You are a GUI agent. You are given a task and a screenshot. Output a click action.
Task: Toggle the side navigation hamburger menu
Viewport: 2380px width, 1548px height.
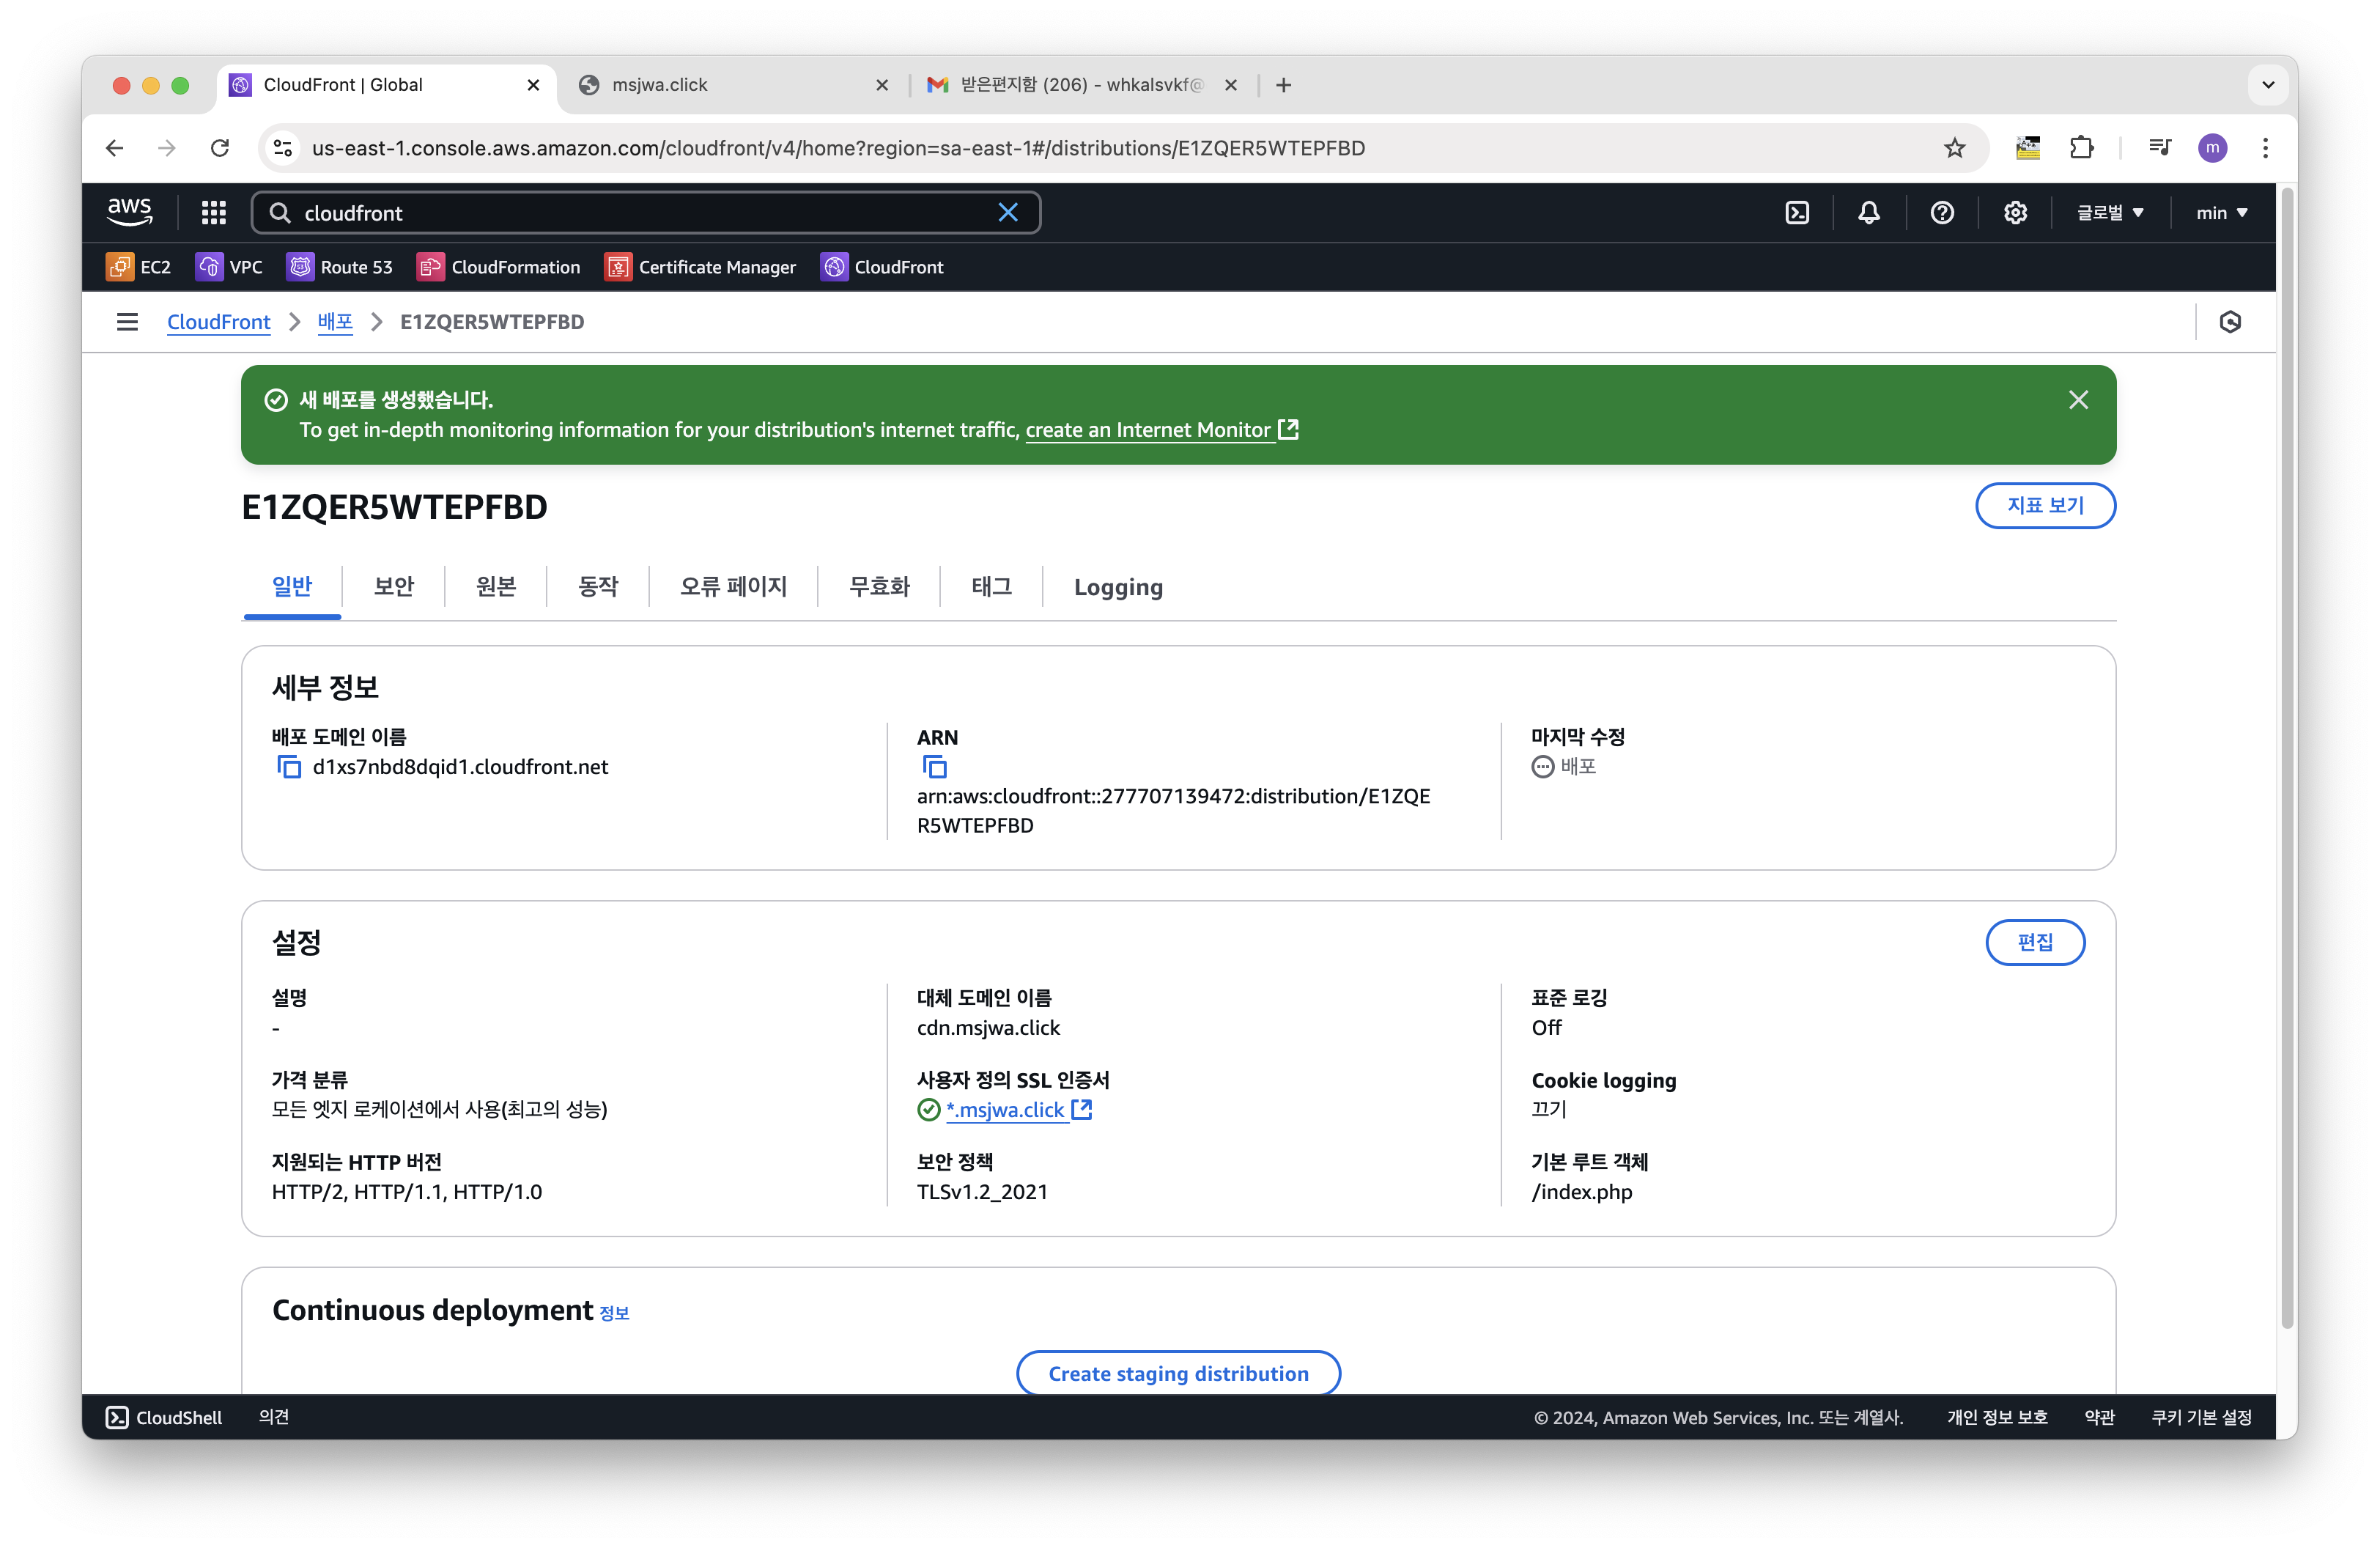[127, 322]
